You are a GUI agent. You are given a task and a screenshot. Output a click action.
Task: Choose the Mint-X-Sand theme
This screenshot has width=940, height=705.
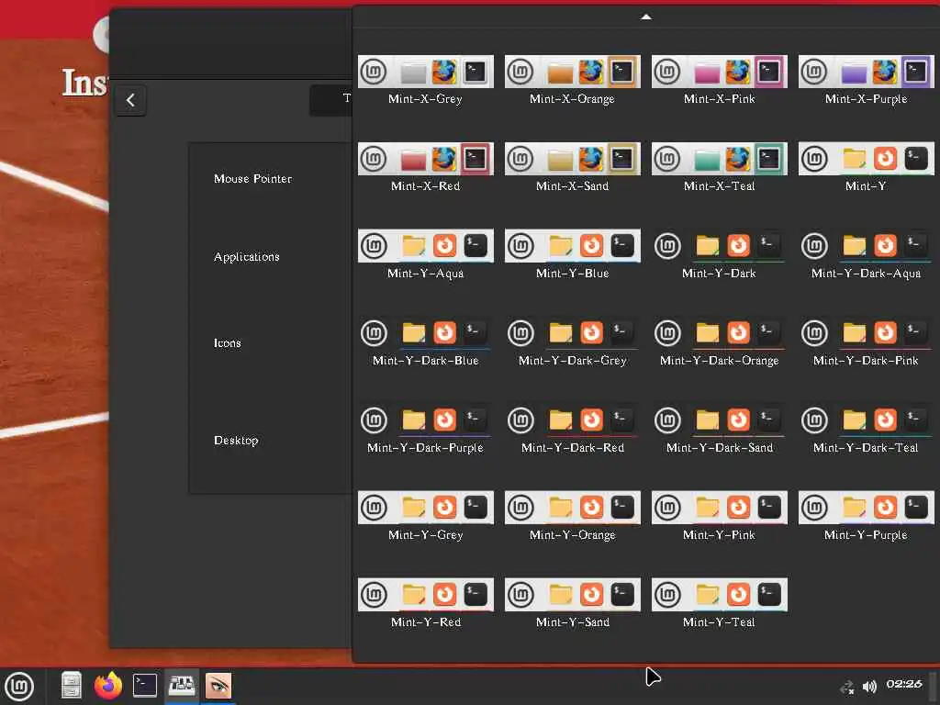point(573,159)
